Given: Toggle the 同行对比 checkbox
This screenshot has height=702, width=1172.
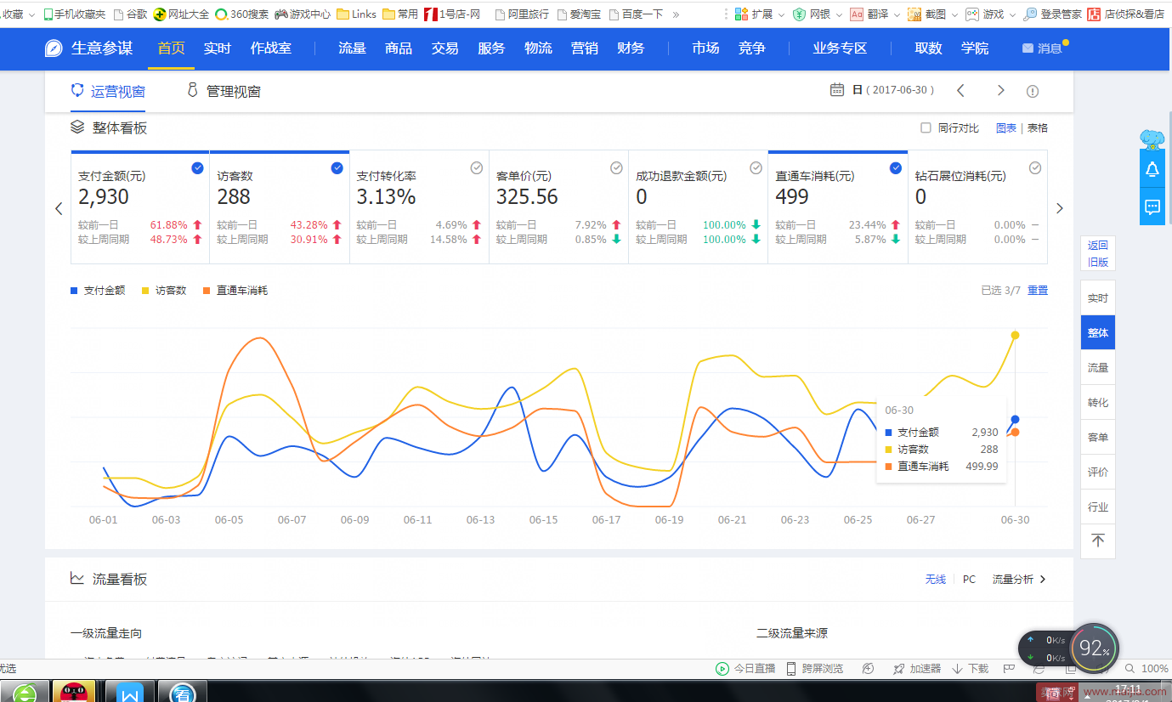Looking at the screenshot, I should click(926, 127).
